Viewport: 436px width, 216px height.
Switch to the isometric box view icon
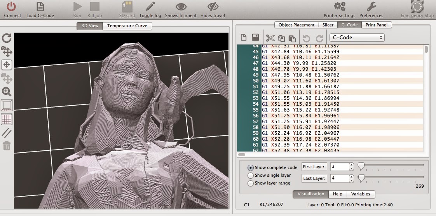click(x=7, y=105)
